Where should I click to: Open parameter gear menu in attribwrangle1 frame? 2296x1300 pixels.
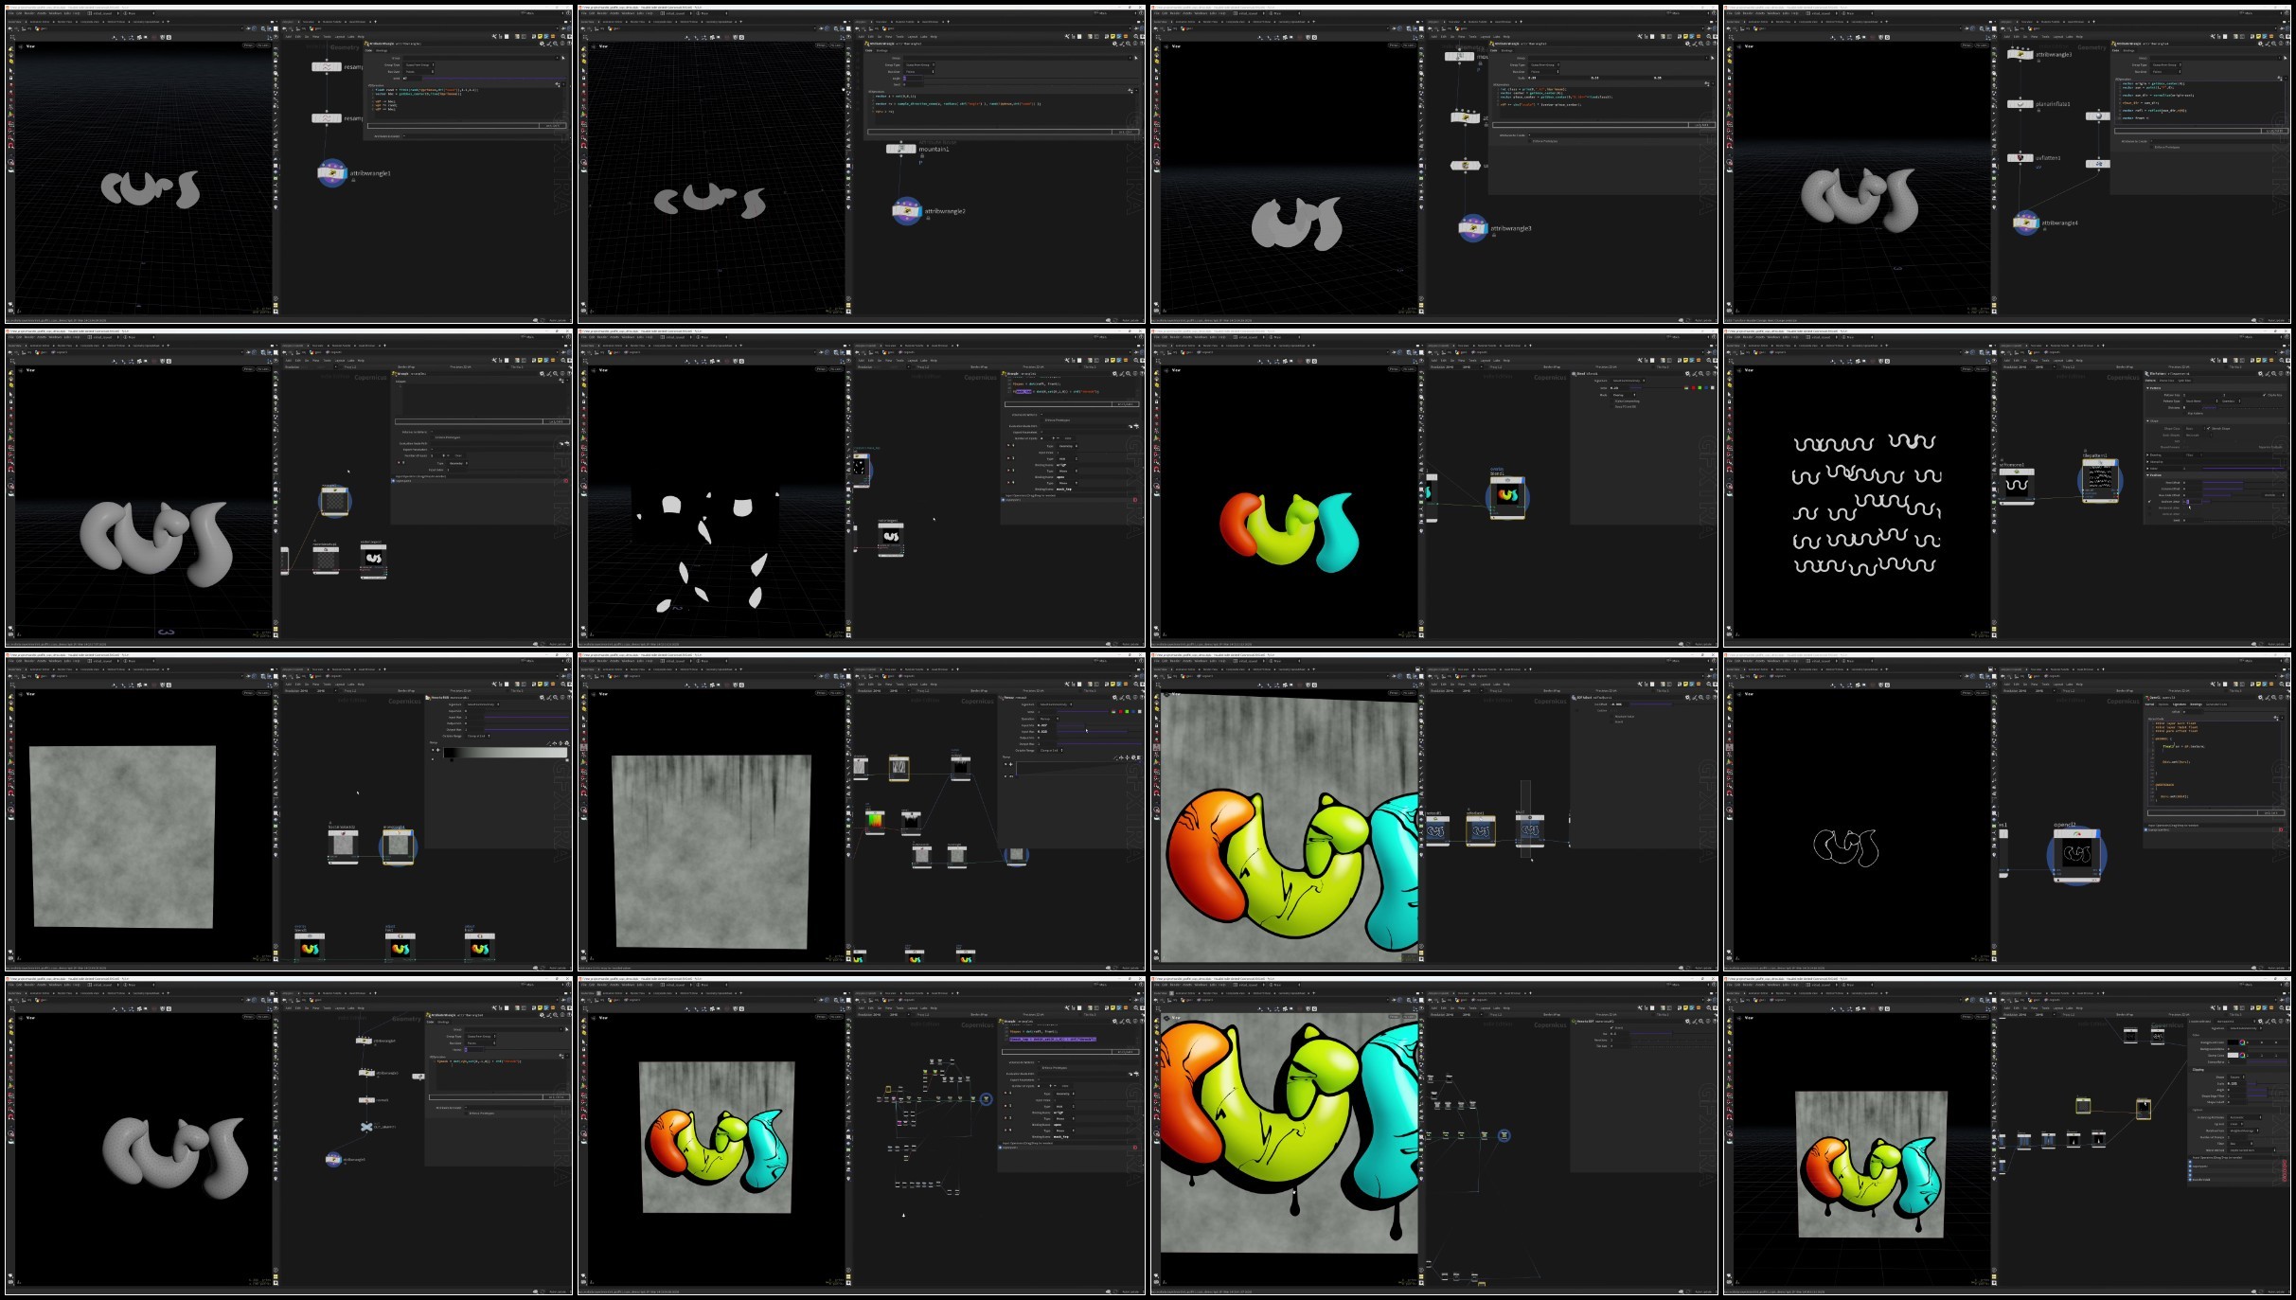click(542, 44)
